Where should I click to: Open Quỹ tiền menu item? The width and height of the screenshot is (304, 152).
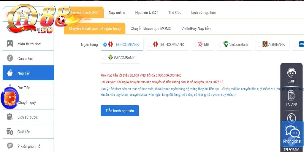coord(28,131)
